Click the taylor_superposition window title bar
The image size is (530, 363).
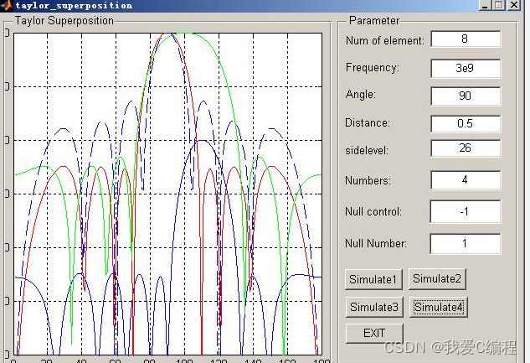click(x=251, y=5)
